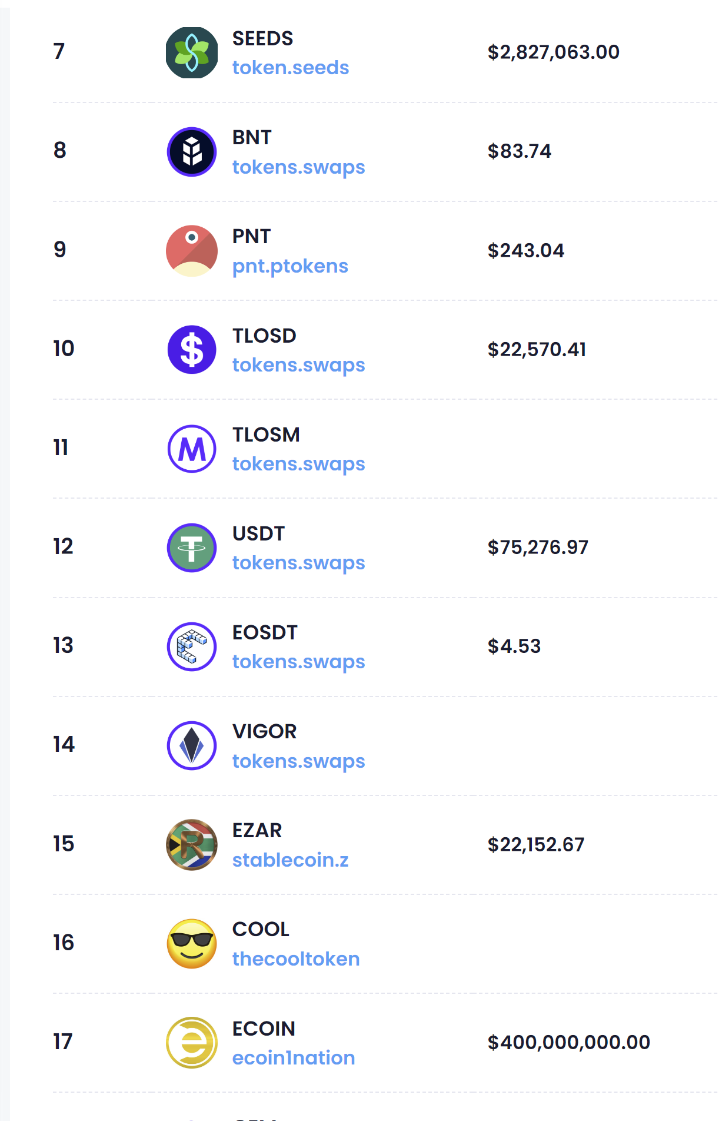Click the COOL sunglasses emoji icon
Viewport: 719px width, 1121px height.
pos(192,944)
